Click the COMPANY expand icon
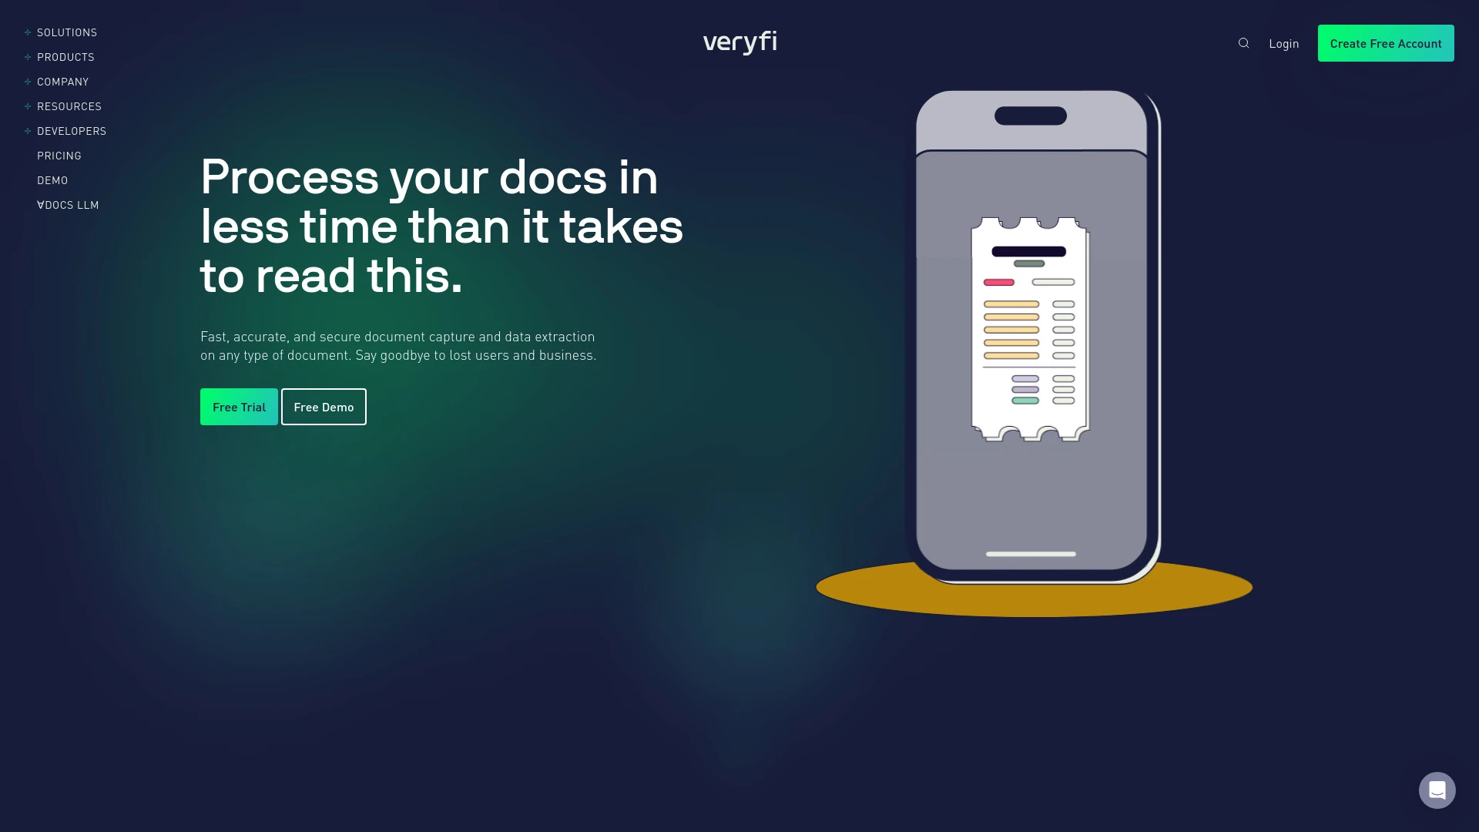This screenshot has width=1479, height=832. (x=29, y=81)
